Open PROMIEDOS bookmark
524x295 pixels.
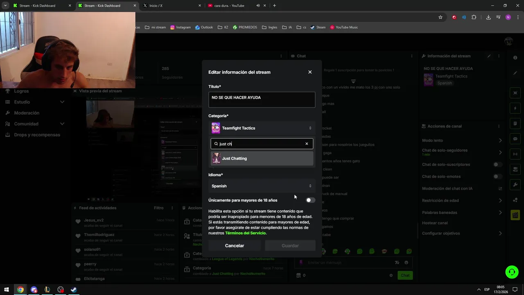pos(245,27)
